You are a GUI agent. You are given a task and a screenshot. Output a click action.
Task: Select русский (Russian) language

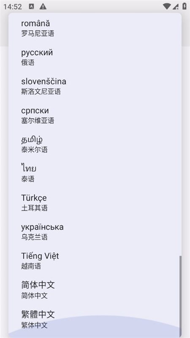(x=95, y=57)
